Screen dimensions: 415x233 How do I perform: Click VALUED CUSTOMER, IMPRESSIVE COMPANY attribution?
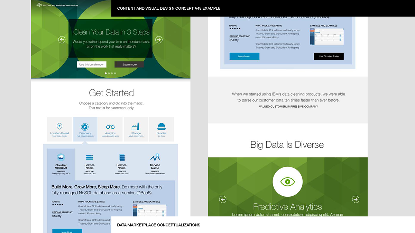[x=288, y=107]
